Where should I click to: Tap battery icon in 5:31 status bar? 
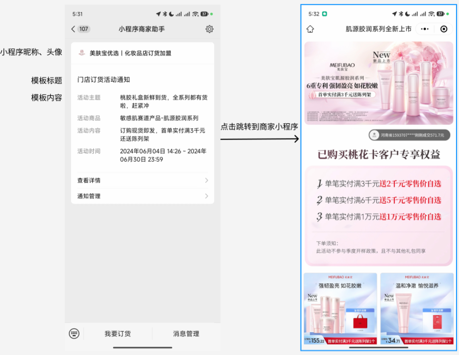pos(205,14)
